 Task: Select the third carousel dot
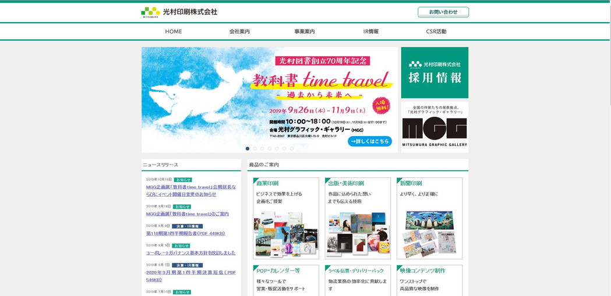pos(262,149)
